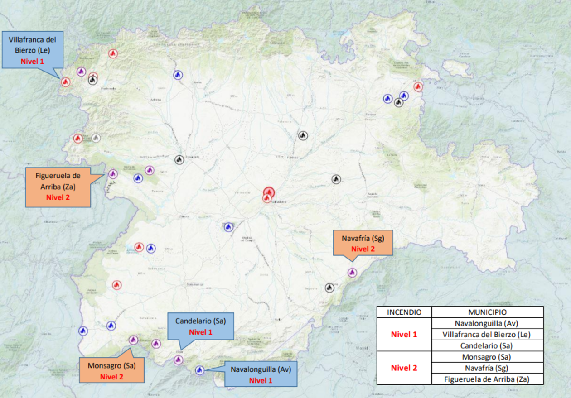571x398 pixels.
Task: Select the blue fire icon near Medina del Campo
Action: [229, 227]
